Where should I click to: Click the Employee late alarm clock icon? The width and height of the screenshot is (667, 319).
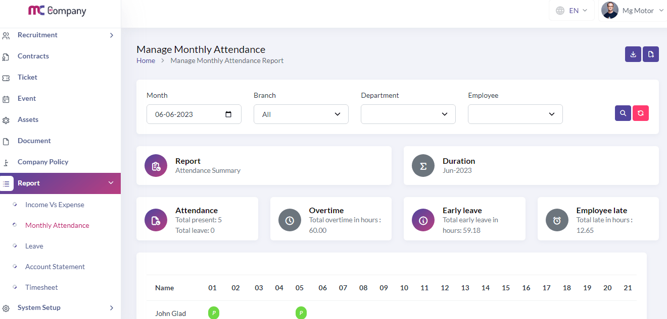tap(557, 220)
